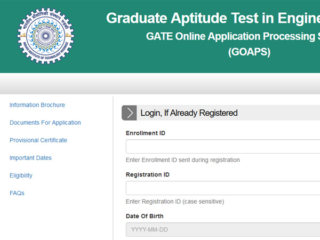
Task: Select the Date Of Birth YYYY-MM-DD field
Action: [x=223, y=230]
